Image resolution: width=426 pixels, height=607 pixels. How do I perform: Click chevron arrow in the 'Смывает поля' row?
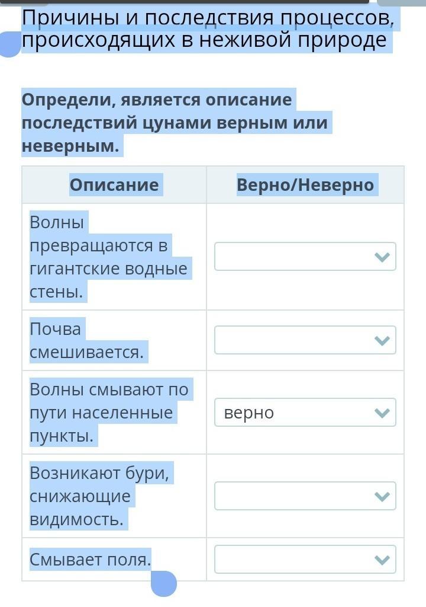click(382, 560)
